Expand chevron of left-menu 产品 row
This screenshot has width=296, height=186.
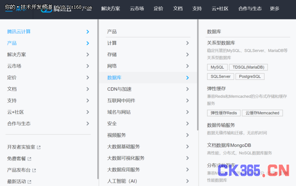87,43
